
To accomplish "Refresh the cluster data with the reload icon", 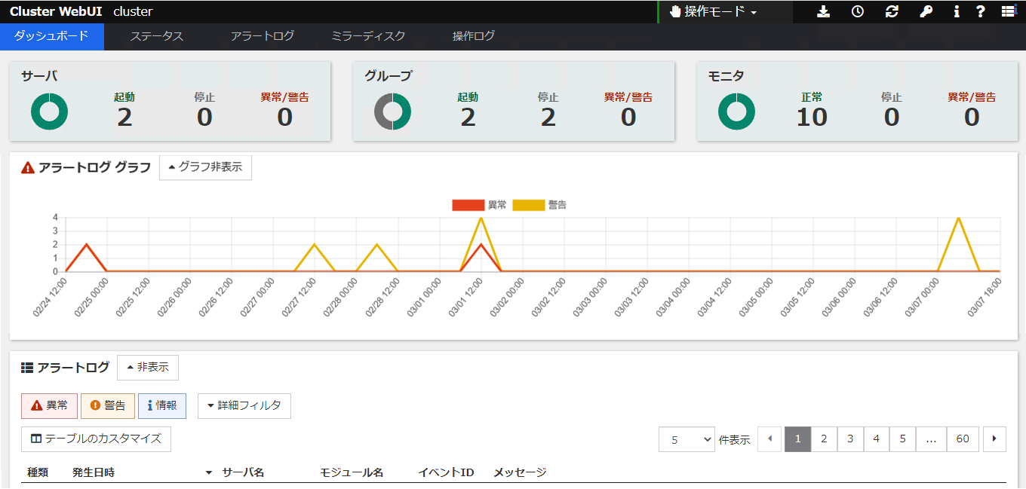I will coord(892,11).
